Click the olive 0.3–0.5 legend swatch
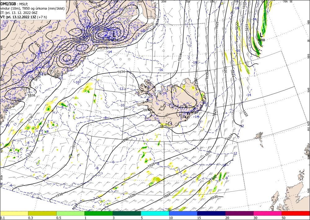 tap(42, 213)
